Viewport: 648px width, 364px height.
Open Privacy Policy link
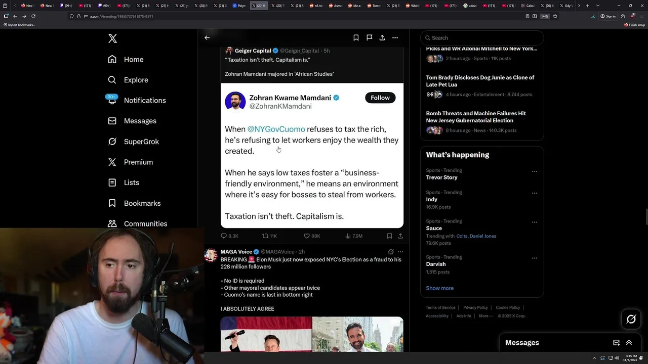coord(475,307)
